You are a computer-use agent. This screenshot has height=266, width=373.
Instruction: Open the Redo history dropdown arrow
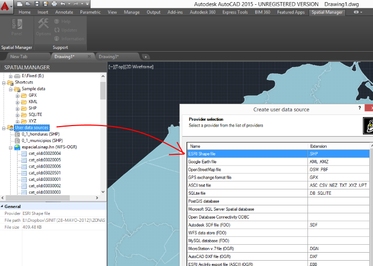[x=82, y=4]
